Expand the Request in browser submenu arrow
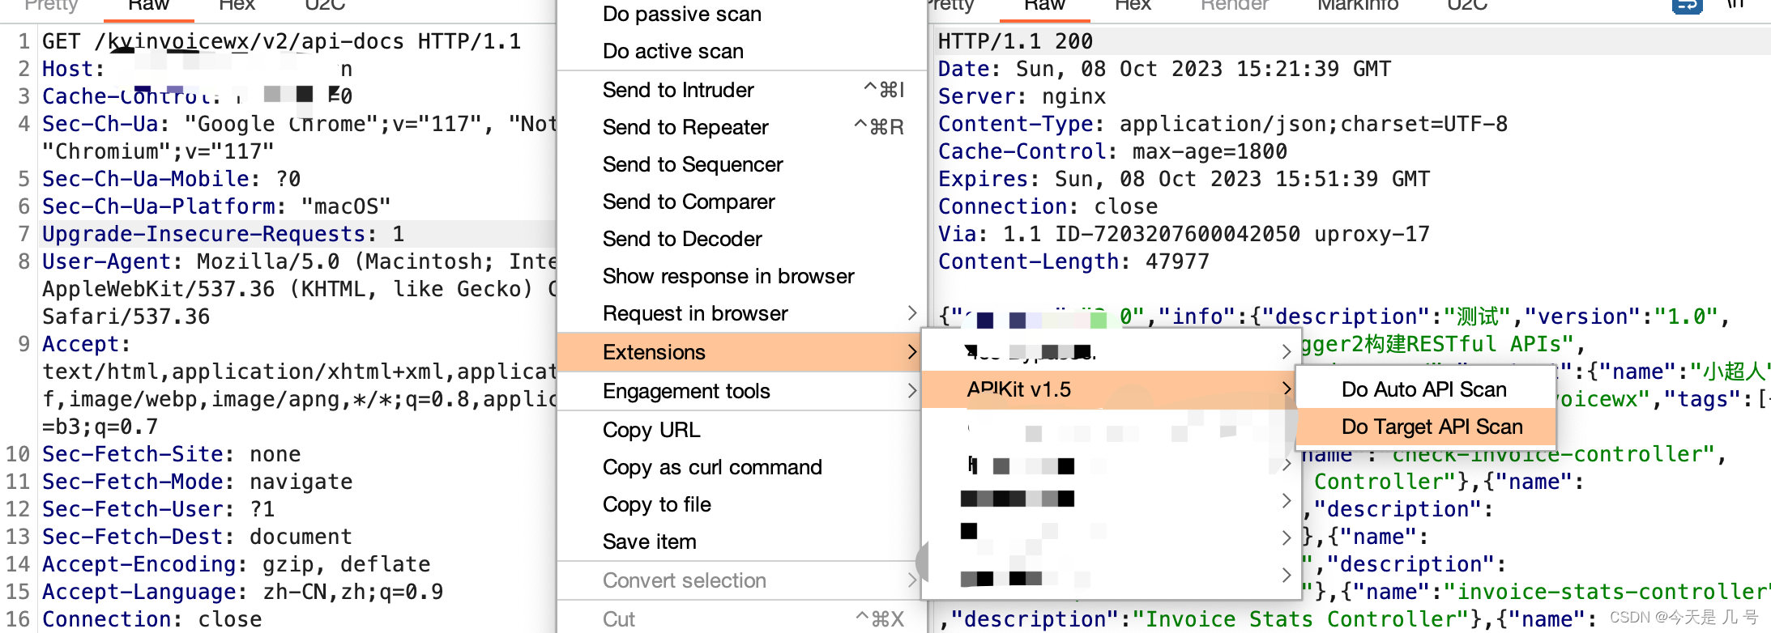Screen dimensions: 1771x633 coord(911,313)
